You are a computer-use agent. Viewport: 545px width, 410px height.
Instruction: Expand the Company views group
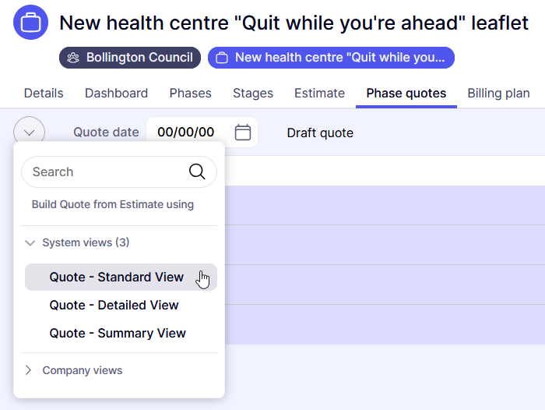pos(29,370)
